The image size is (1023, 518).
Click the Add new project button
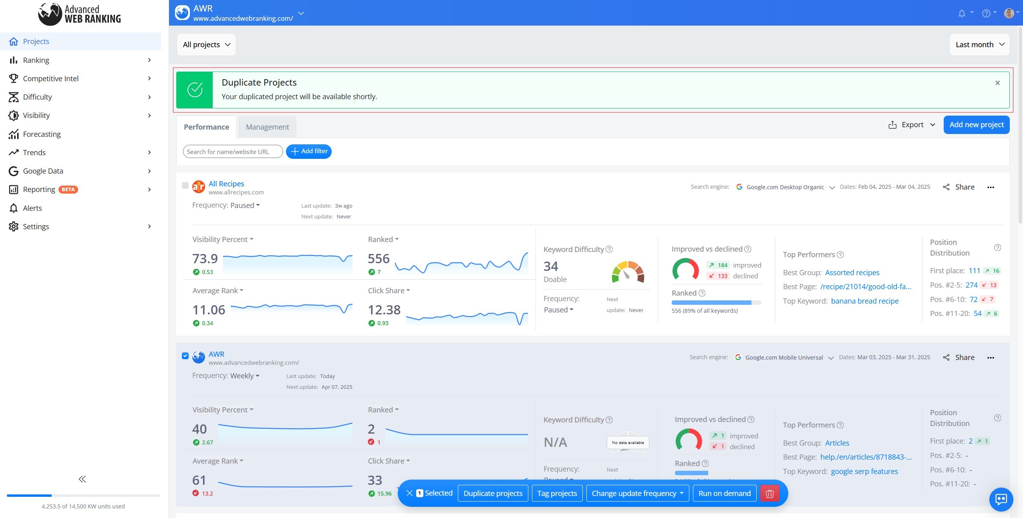(977, 125)
